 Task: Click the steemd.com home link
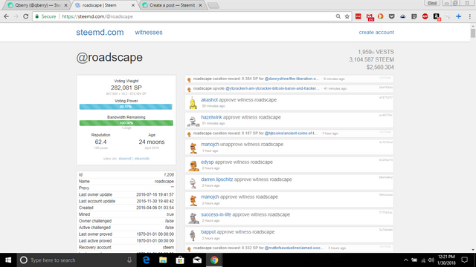pyautogui.click(x=100, y=32)
